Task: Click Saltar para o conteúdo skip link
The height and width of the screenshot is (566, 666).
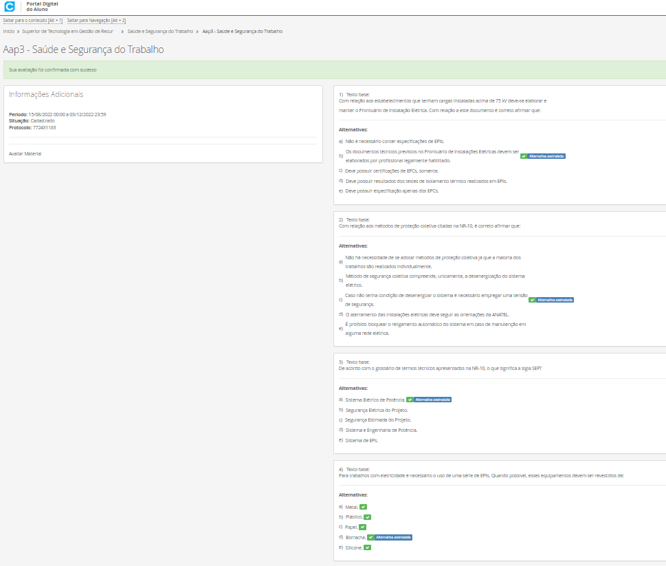Action: (32, 21)
